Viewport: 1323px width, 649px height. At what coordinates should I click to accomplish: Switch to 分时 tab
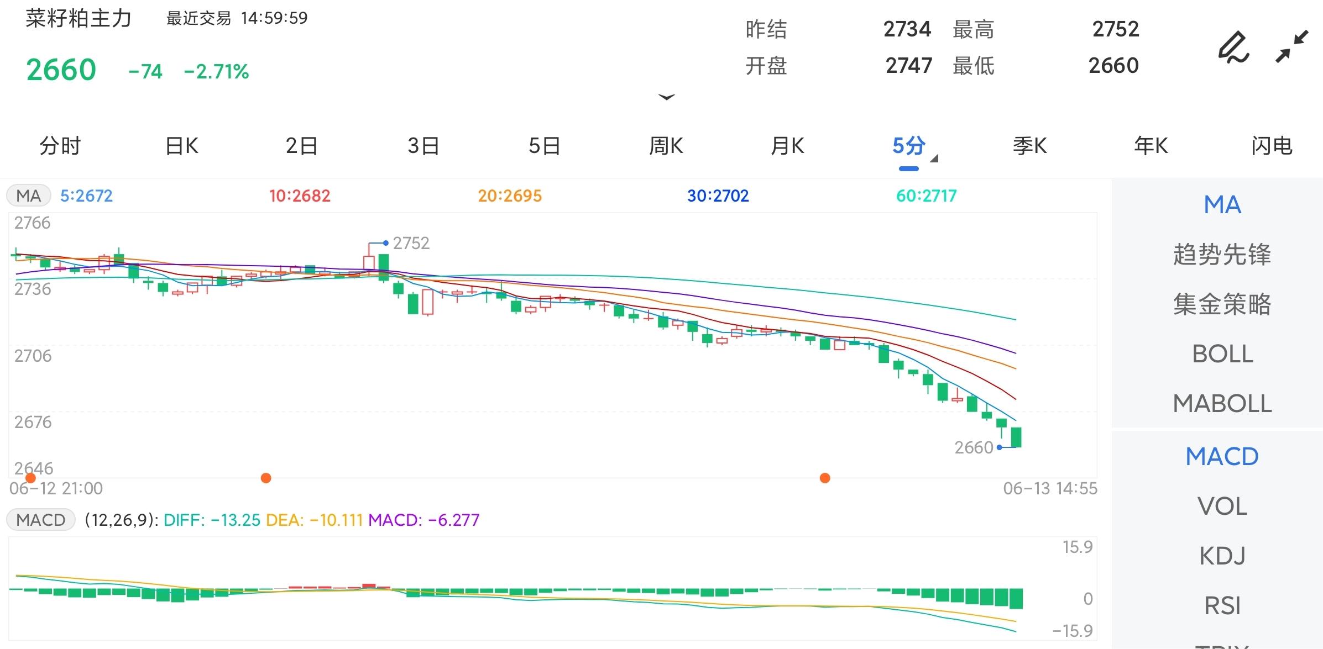coord(60,146)
